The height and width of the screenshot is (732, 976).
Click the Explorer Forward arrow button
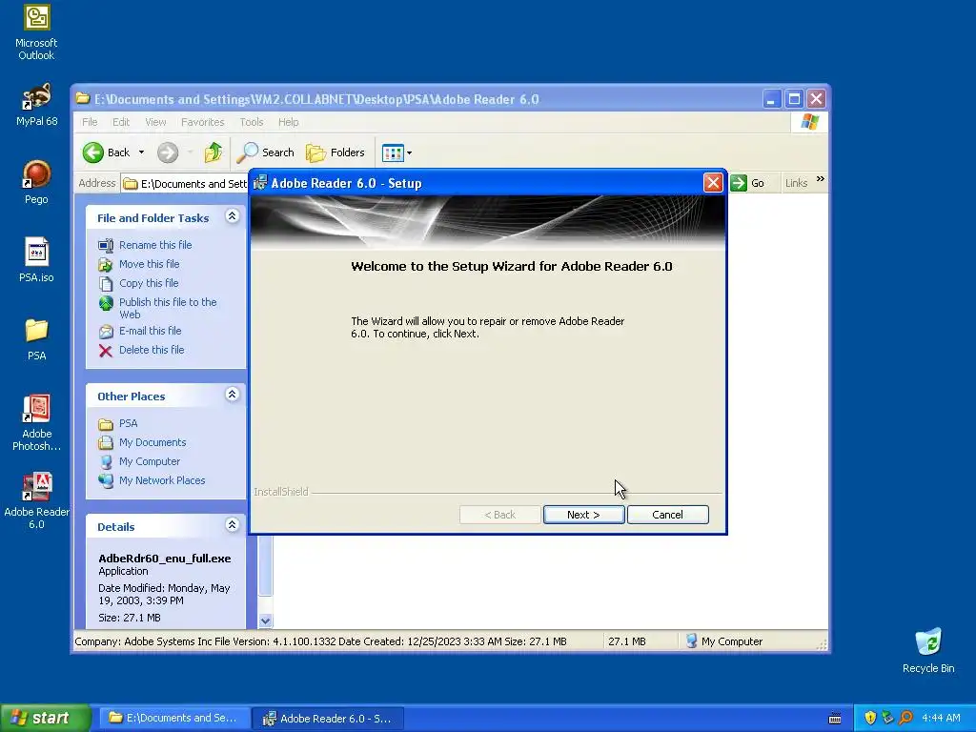pos(168,152)
